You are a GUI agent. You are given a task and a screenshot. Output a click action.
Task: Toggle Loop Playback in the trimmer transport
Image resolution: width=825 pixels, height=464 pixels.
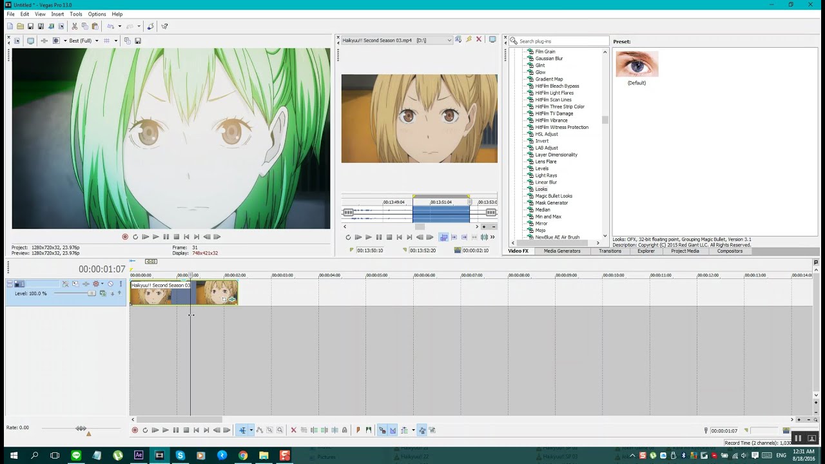tap(348, 237)
